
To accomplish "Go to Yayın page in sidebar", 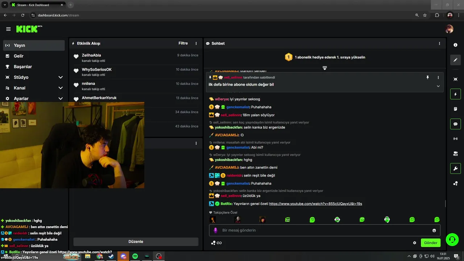I will pos(34,45).
